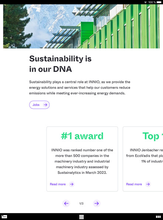The height and width of the screenshot is (220, 163).
Task: Click the 1/3 slide counter
Action: point(81,203)
